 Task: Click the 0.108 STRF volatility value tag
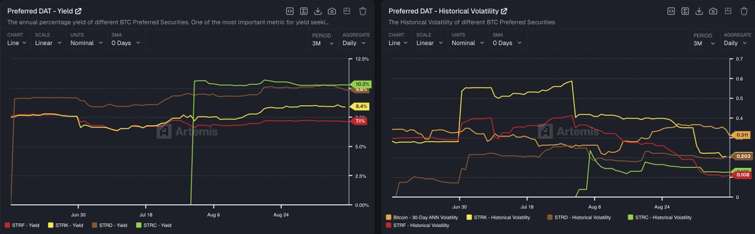click(742, 175)
